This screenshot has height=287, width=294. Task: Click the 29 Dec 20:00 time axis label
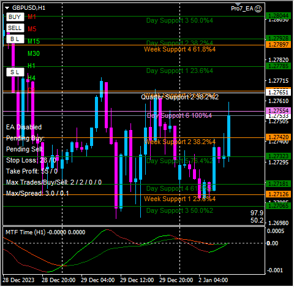176,280
